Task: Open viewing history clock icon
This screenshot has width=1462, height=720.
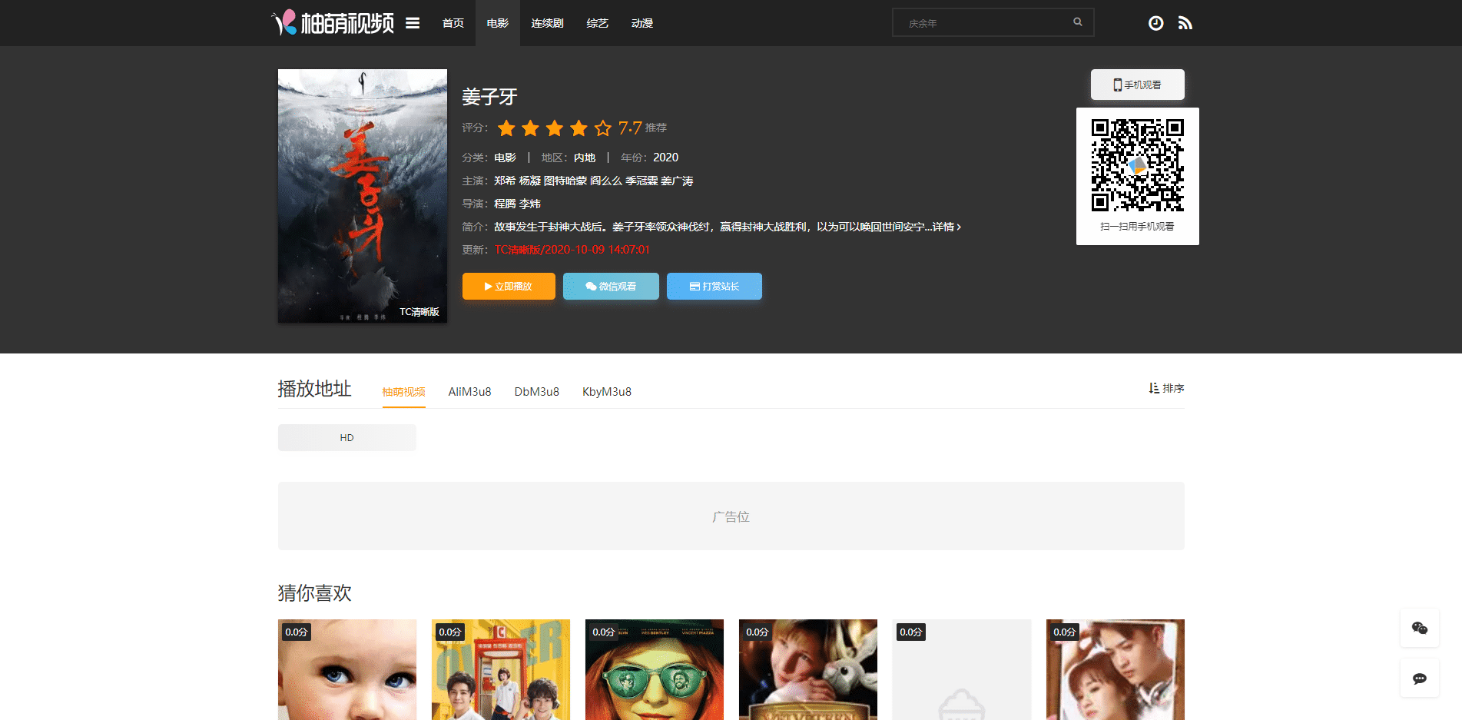Action: [x=1155, y=23]
